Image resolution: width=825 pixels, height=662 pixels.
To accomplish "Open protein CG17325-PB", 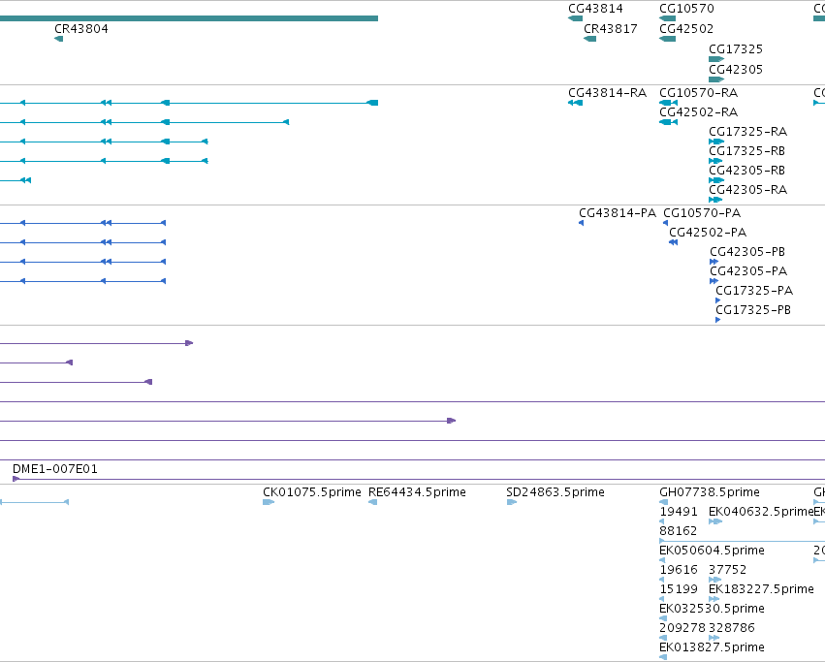I will pos(717,321).
